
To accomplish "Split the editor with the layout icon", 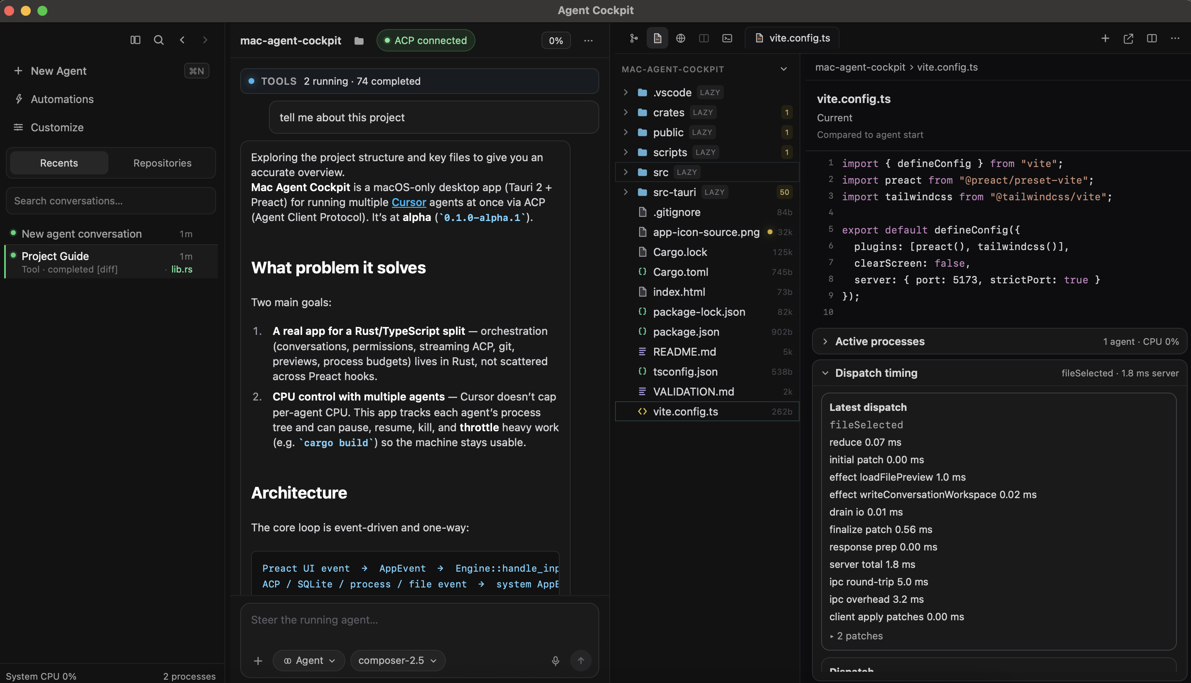I will coord(1152,38).
